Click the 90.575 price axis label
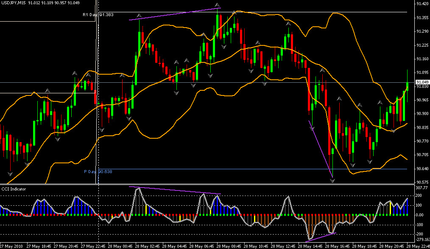430x249 pixels. 422,182
